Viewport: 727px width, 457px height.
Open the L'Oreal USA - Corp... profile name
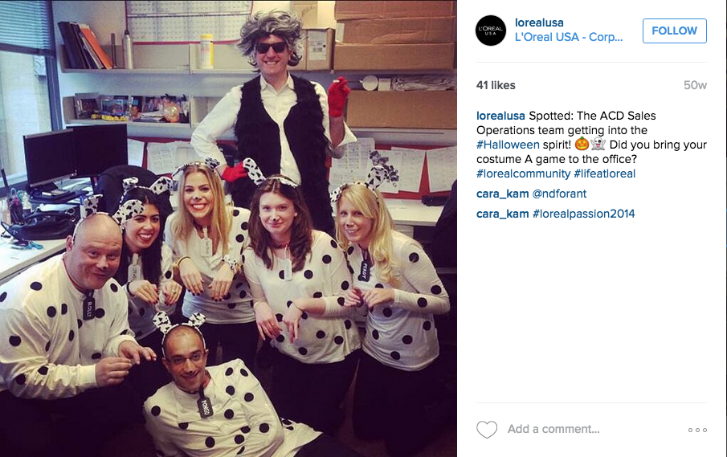coord(569,37)
